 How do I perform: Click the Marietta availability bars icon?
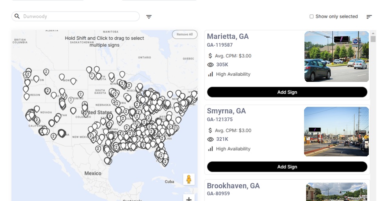point(211,74)
